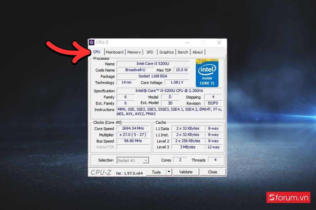Click the empty Rated FSB field
The width and height of the screenshot is (316, 210).
click(133, 147)
